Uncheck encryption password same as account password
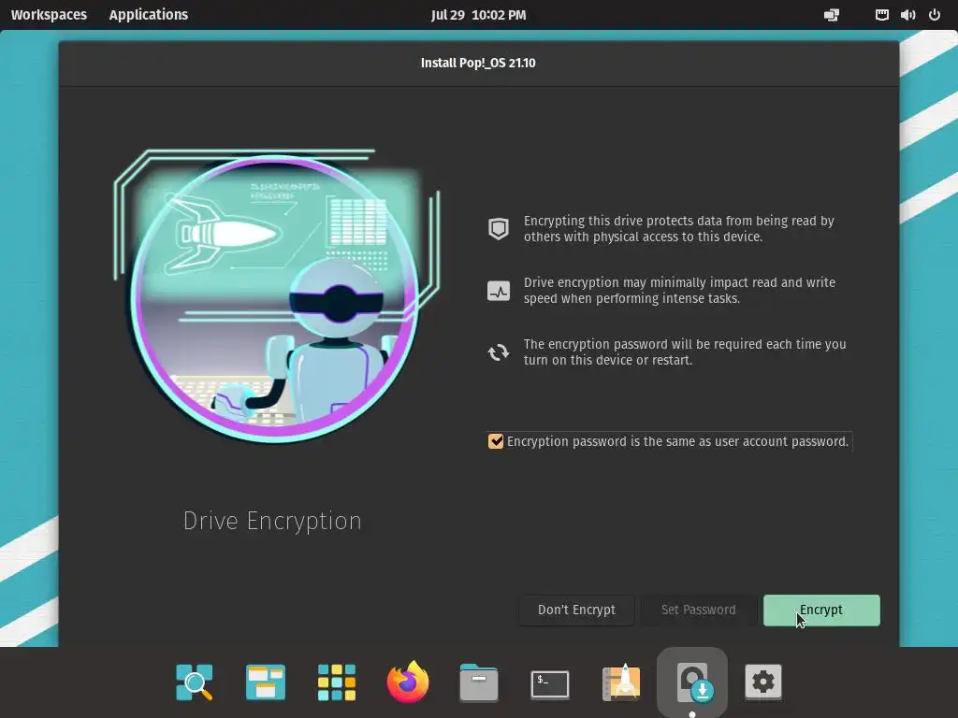Image resolution: width=958 pixels, height=718 pixels. pyautogui.click(x=496, y=441)
